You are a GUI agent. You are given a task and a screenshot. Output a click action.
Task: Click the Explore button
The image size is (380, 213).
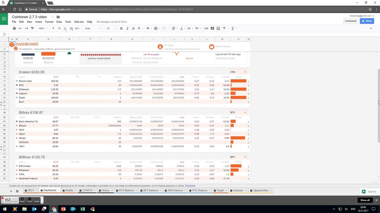[368, 191]
